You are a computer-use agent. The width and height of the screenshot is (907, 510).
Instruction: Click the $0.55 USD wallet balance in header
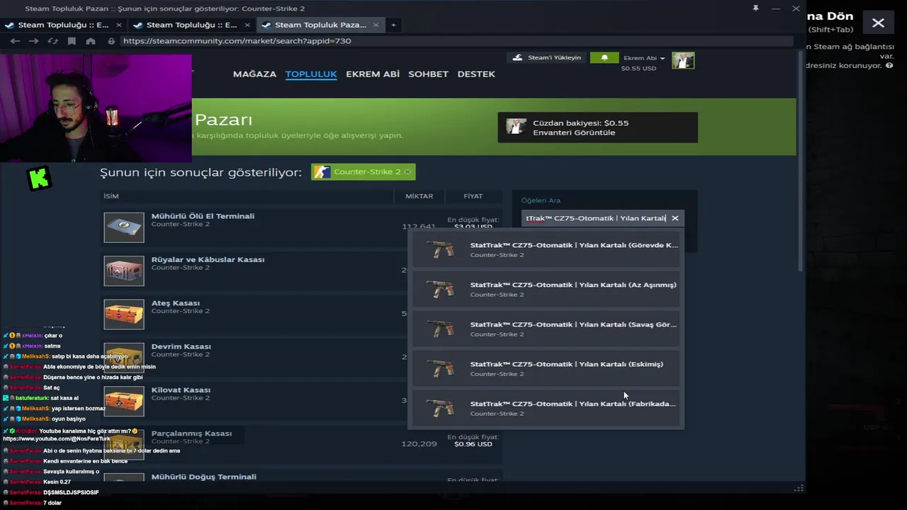tap(638, 69)
